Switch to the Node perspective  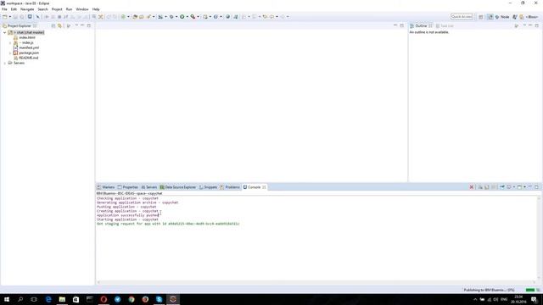(x=502, y=17)
